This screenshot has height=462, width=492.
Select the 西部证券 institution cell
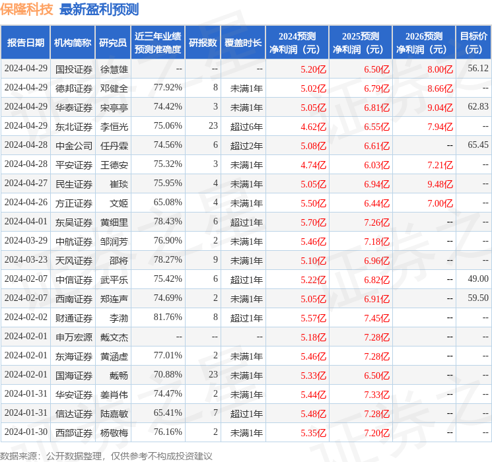(74, 433)
